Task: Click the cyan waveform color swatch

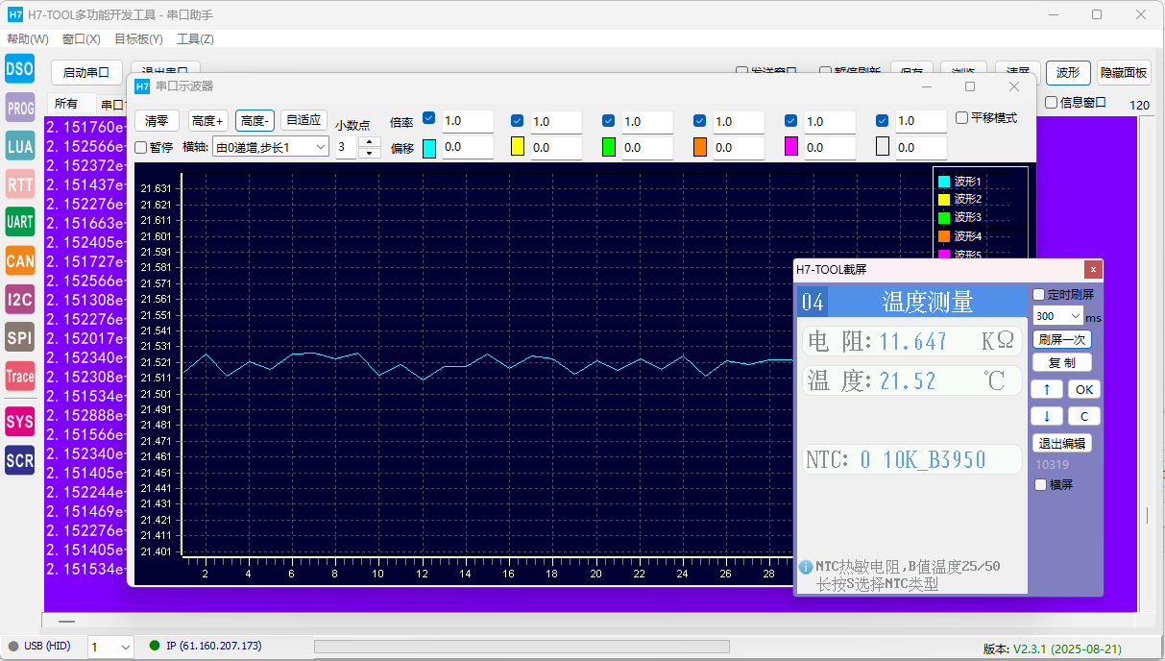Action: pyautogui.click(x=429, y=148)
